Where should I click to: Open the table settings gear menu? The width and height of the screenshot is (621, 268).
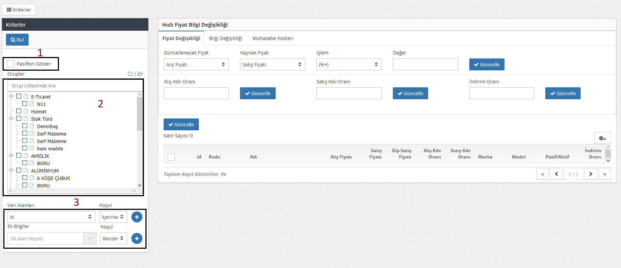point(602,138)
